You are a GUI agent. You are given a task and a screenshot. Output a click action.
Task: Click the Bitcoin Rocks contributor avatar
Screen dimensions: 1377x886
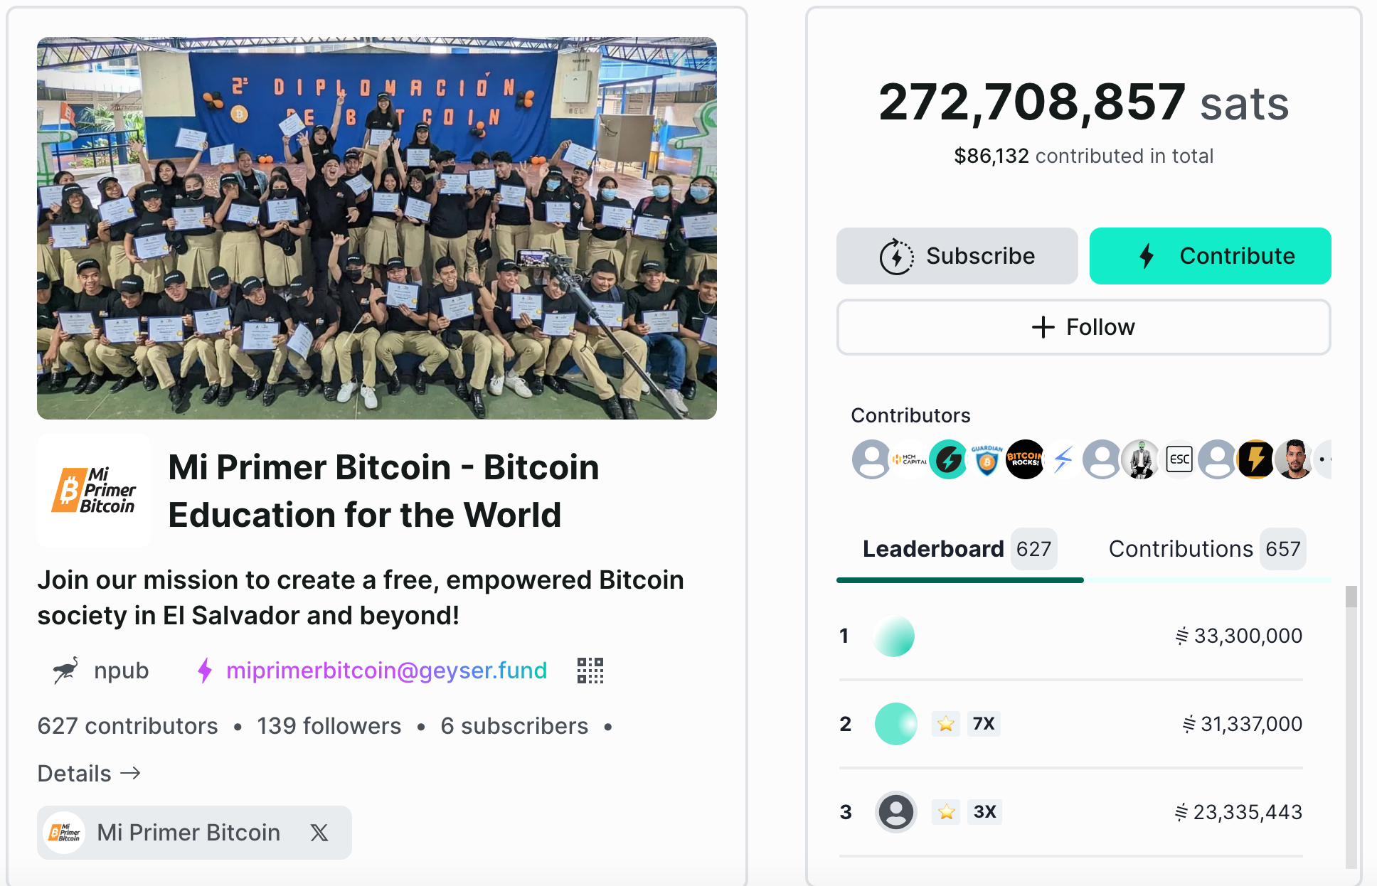click(x=1025, y=459)
